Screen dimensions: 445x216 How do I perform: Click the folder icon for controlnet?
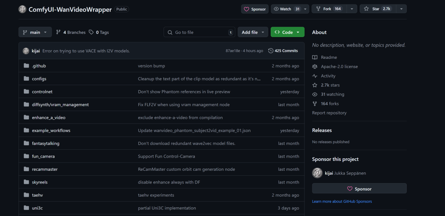click(x=26, y=92)
